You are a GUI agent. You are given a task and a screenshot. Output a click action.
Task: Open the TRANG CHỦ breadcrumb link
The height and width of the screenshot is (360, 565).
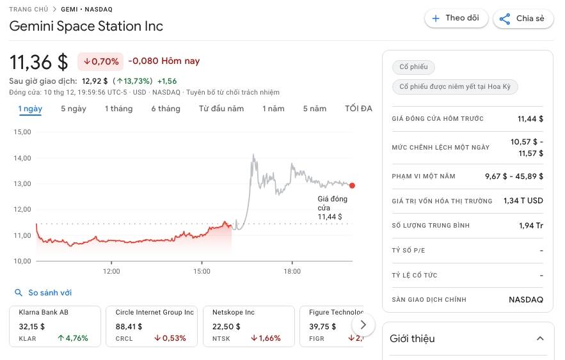(x=28, y=10)
